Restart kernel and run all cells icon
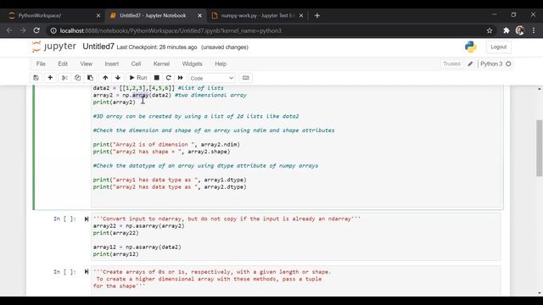543x305 pixels. coord(181,78)
